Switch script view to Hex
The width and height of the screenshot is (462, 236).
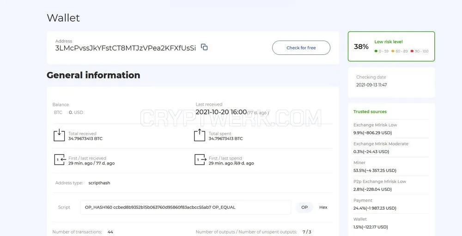[x=323, y=207]
